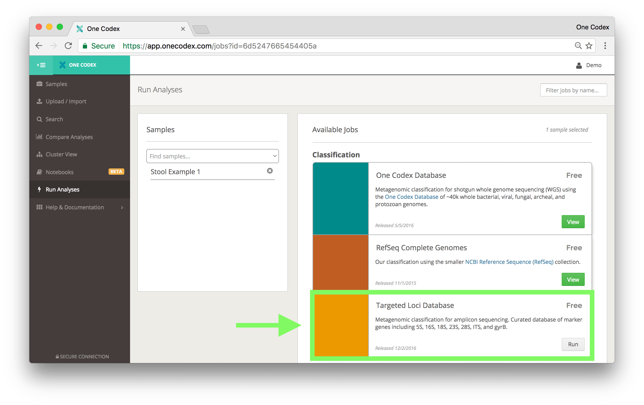Click the Notebooks book icon

pyautogui.click(x=39, y=172)
